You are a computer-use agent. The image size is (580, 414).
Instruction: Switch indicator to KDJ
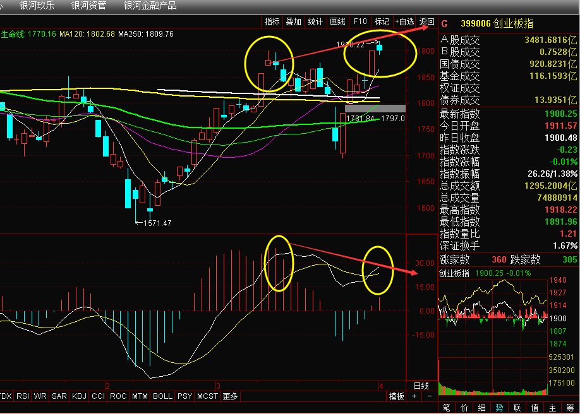coord(80,396)
